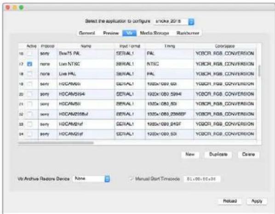Tick the Active checkbox in row 20
This screenshot has width=275, height=214.
pyautogui.click(x=30, y=94)
